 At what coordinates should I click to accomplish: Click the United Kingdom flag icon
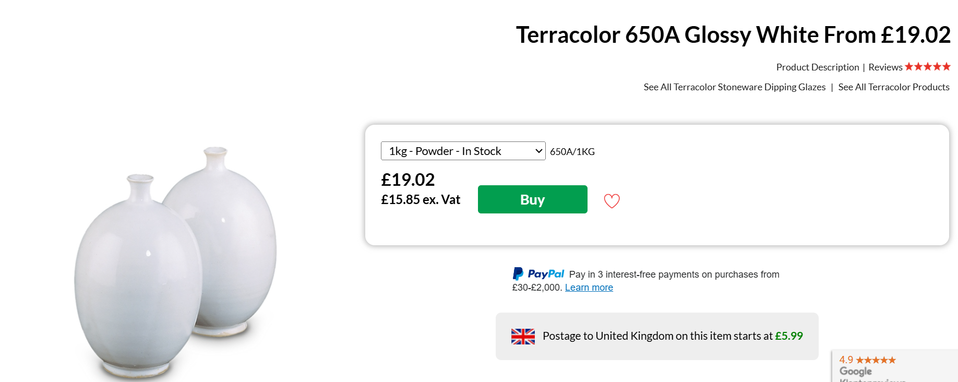click(523, 337)
